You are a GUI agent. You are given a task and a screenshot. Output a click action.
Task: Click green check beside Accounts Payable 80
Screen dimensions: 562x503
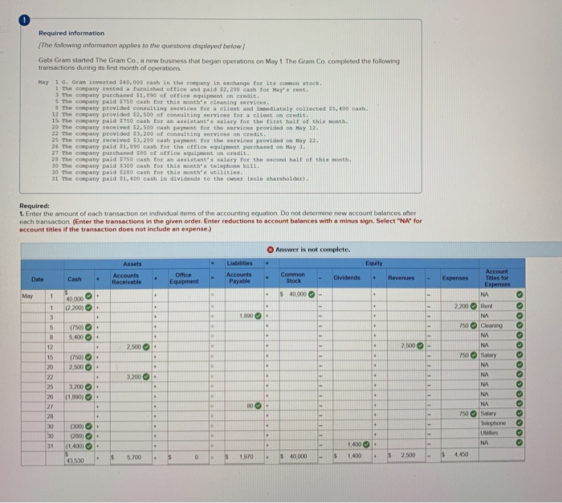(258, 406)
